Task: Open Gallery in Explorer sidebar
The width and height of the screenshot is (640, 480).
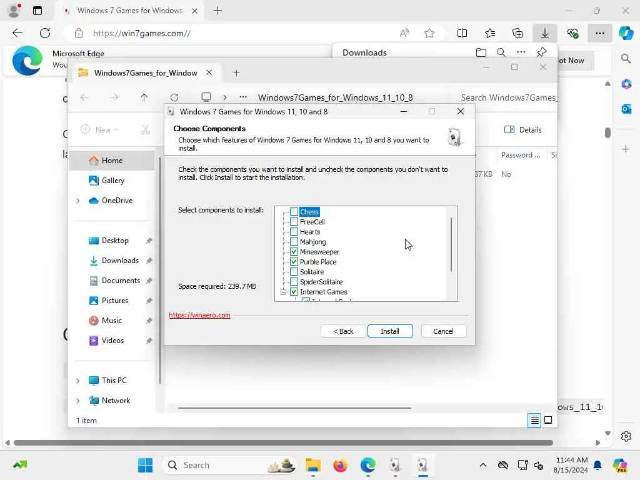Action: (x=111, y=181)
